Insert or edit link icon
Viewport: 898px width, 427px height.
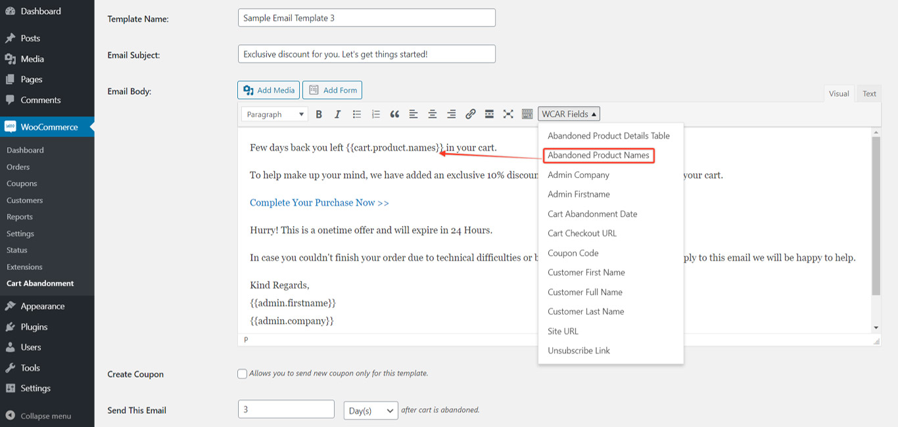(471, 114)
